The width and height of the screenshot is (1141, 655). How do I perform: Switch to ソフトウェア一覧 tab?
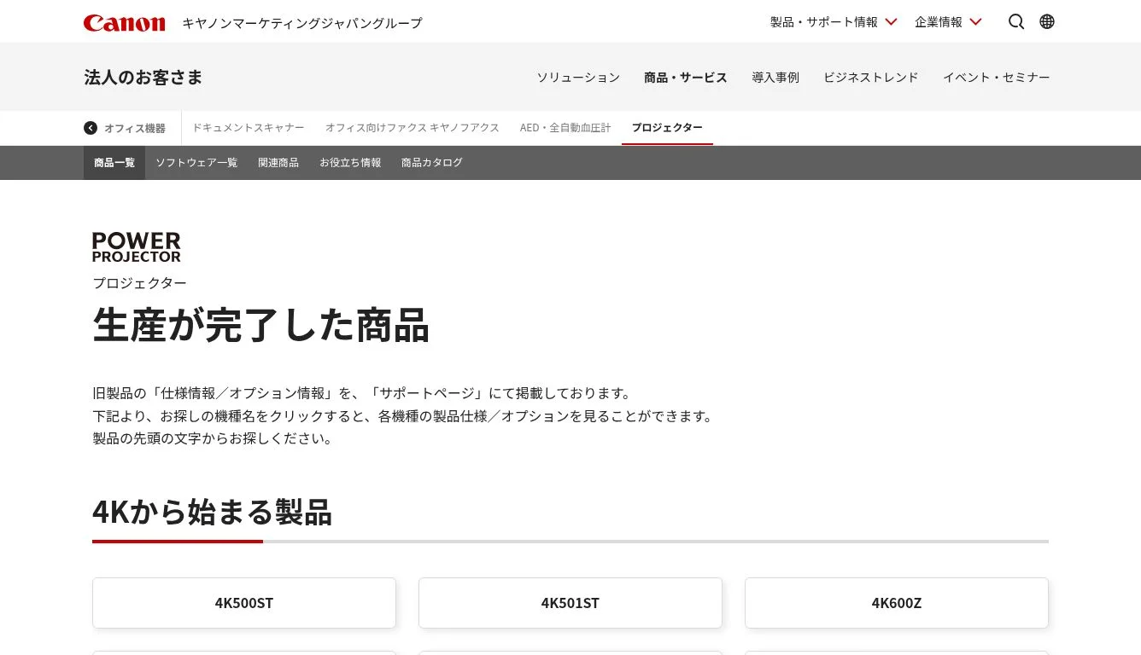pyautogui.click(x=196, y=163)
